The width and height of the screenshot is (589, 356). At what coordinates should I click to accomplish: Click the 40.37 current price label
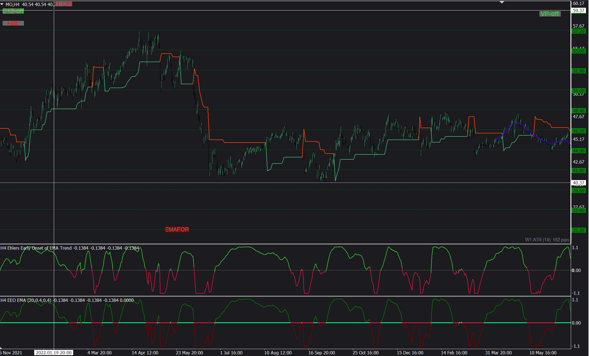tap(578, 183)
